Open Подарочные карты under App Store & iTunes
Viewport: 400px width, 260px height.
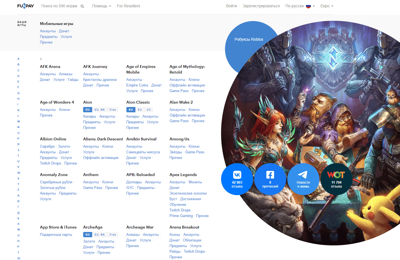[56, 235]
